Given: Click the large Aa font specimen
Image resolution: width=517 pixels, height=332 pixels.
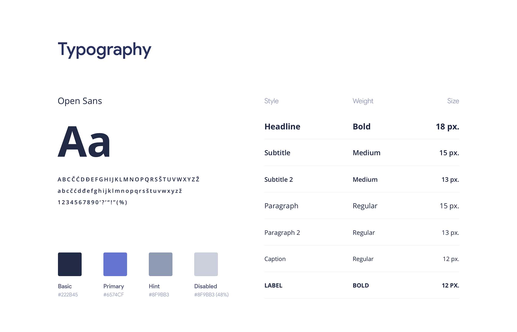Looking at the screenshot, I should 84,141.
